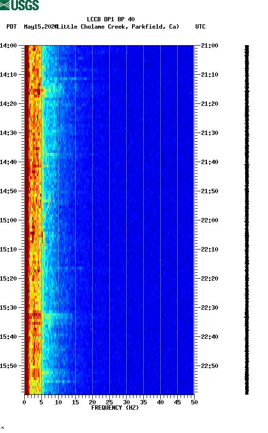
Task: Click the date label 'May15,2020'
Action: pos(40,27)
